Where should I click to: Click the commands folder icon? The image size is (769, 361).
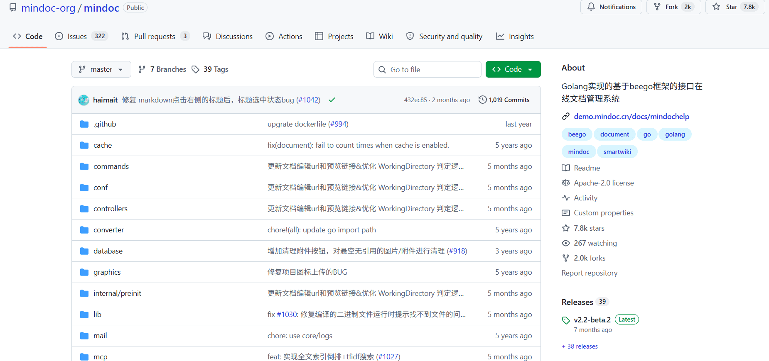coord(84,166)
